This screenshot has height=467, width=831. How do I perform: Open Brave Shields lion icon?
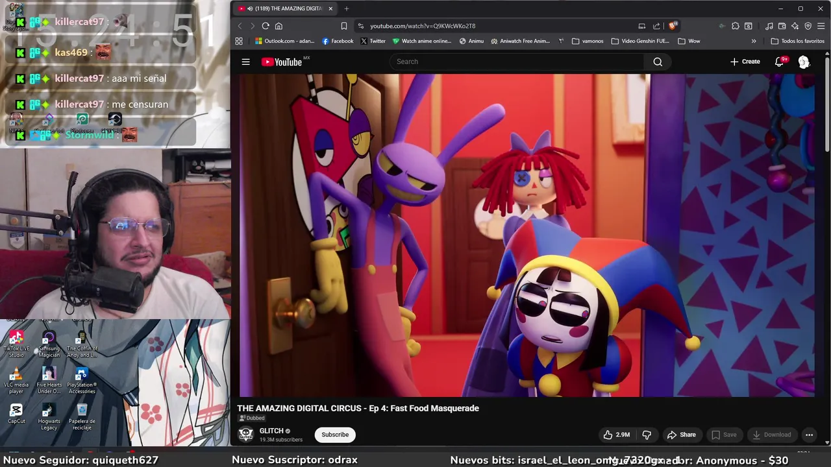673,26
